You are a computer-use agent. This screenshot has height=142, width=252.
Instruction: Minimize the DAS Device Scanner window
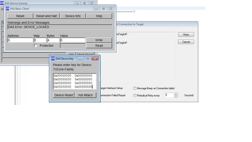coord(77,3)
